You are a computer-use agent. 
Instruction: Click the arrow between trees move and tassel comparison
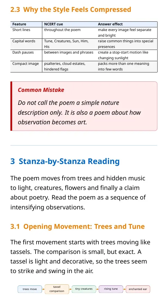pyautogui.click(x=43, y=289)
